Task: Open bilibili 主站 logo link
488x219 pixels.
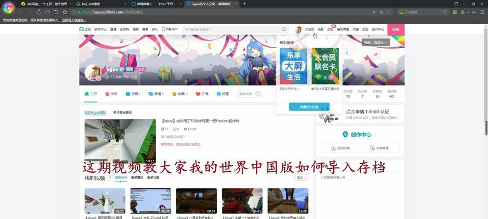Action: click(85, 29)
